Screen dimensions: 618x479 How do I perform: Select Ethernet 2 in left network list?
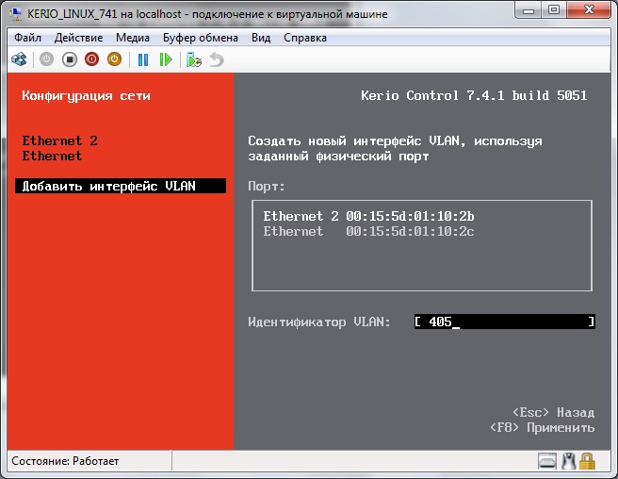(59, 140)
